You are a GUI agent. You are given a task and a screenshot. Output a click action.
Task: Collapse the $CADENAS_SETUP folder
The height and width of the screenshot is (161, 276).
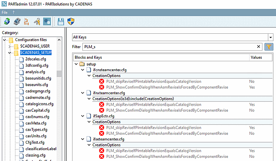pos(10,52)
